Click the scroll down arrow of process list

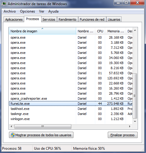135,122
